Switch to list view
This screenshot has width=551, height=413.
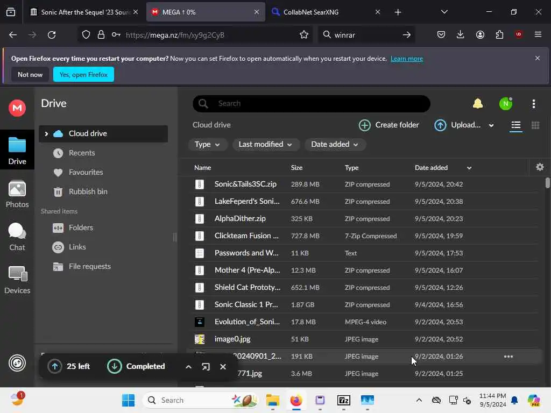515,125
